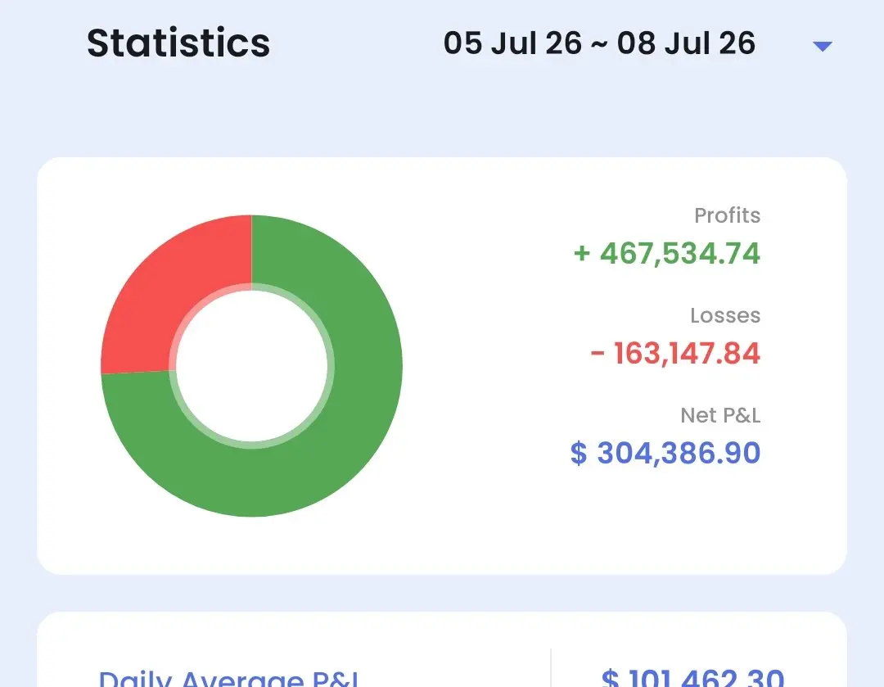
Task: Tap the profits value + 467,534.74
Action: pyautogui.click(x=667, y=253)
